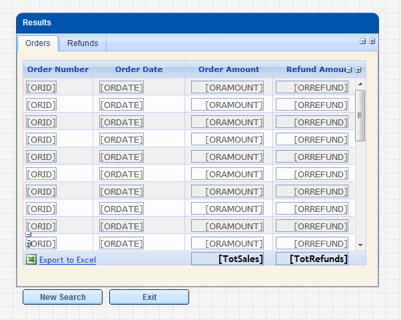The height and width of the screenshot is (320, 401).
Task: Select the [TotSales] total field
Action: 227,259
